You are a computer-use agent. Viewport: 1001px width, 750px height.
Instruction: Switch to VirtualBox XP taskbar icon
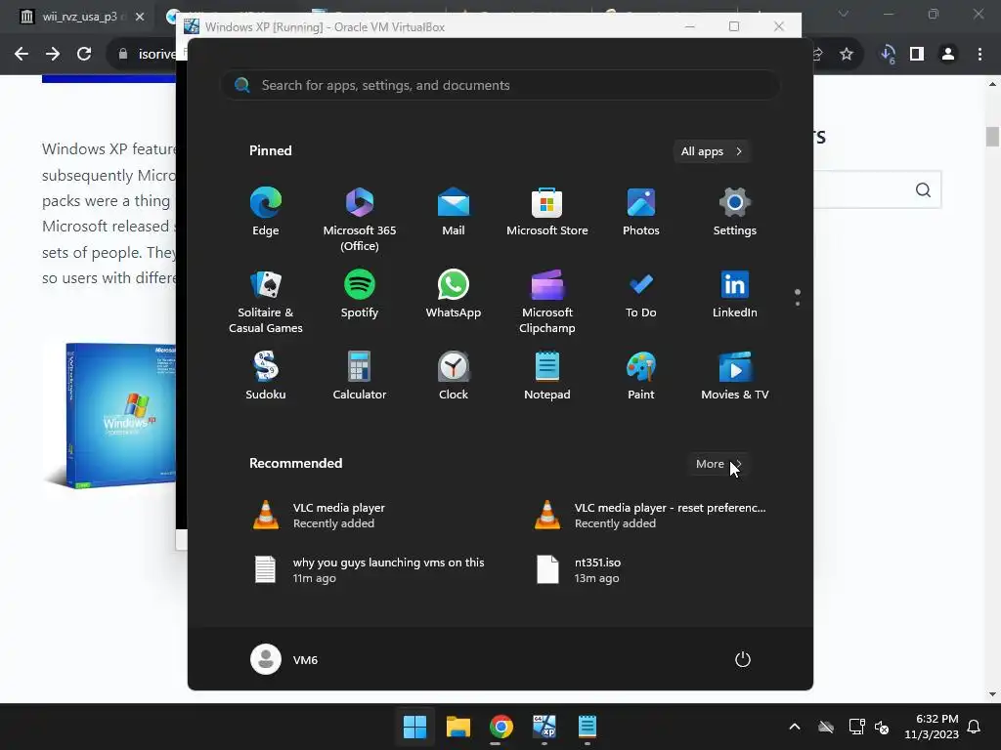click(544, 727)
